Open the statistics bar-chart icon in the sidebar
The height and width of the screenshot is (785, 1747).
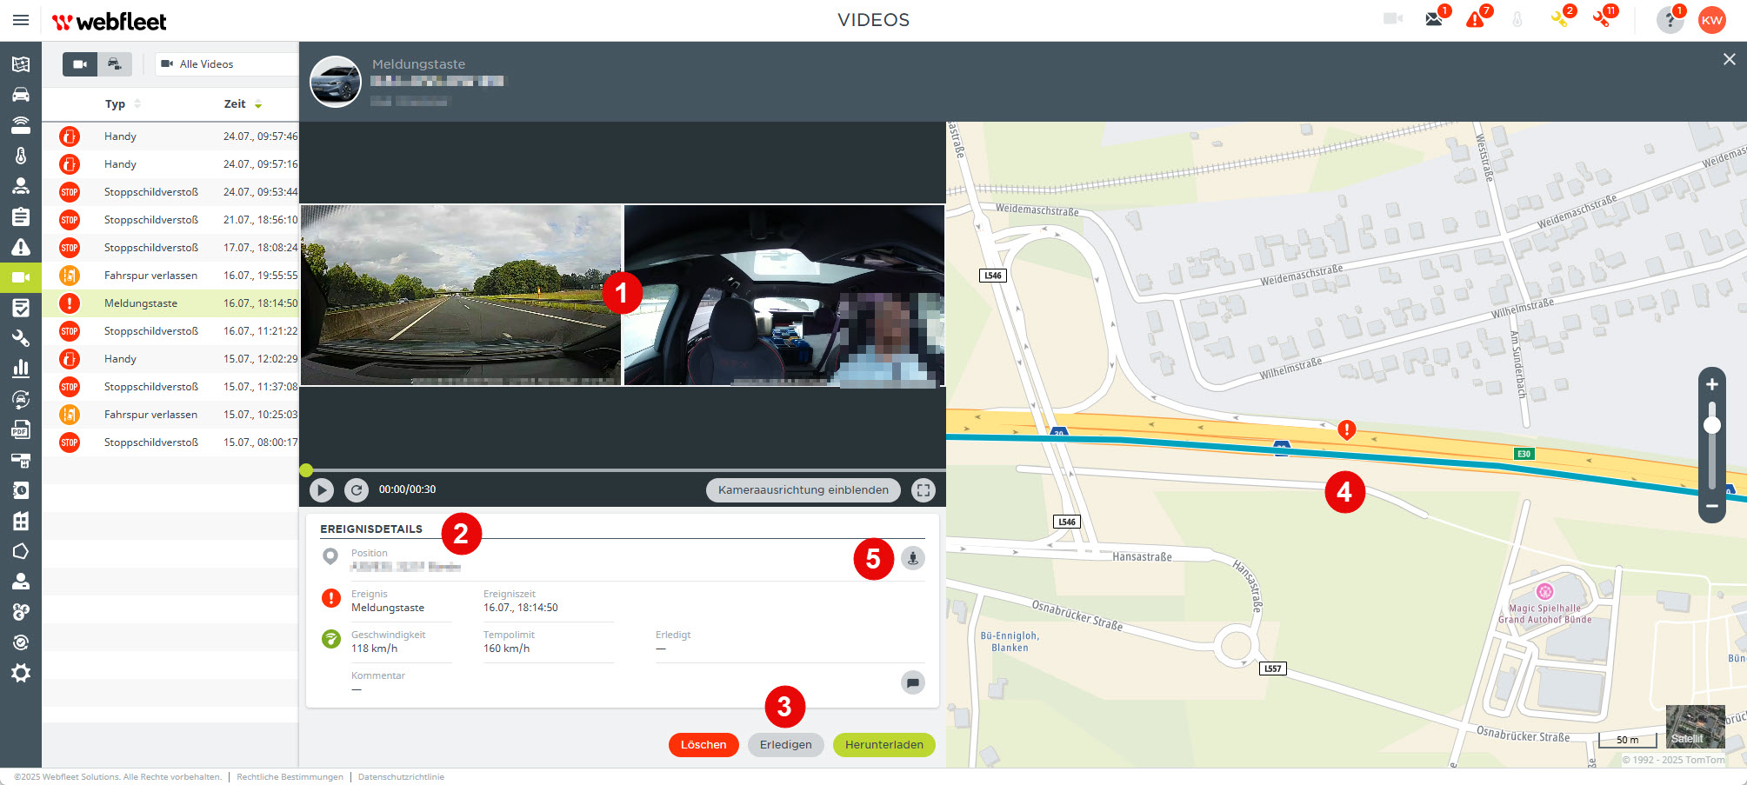(21, 368)
